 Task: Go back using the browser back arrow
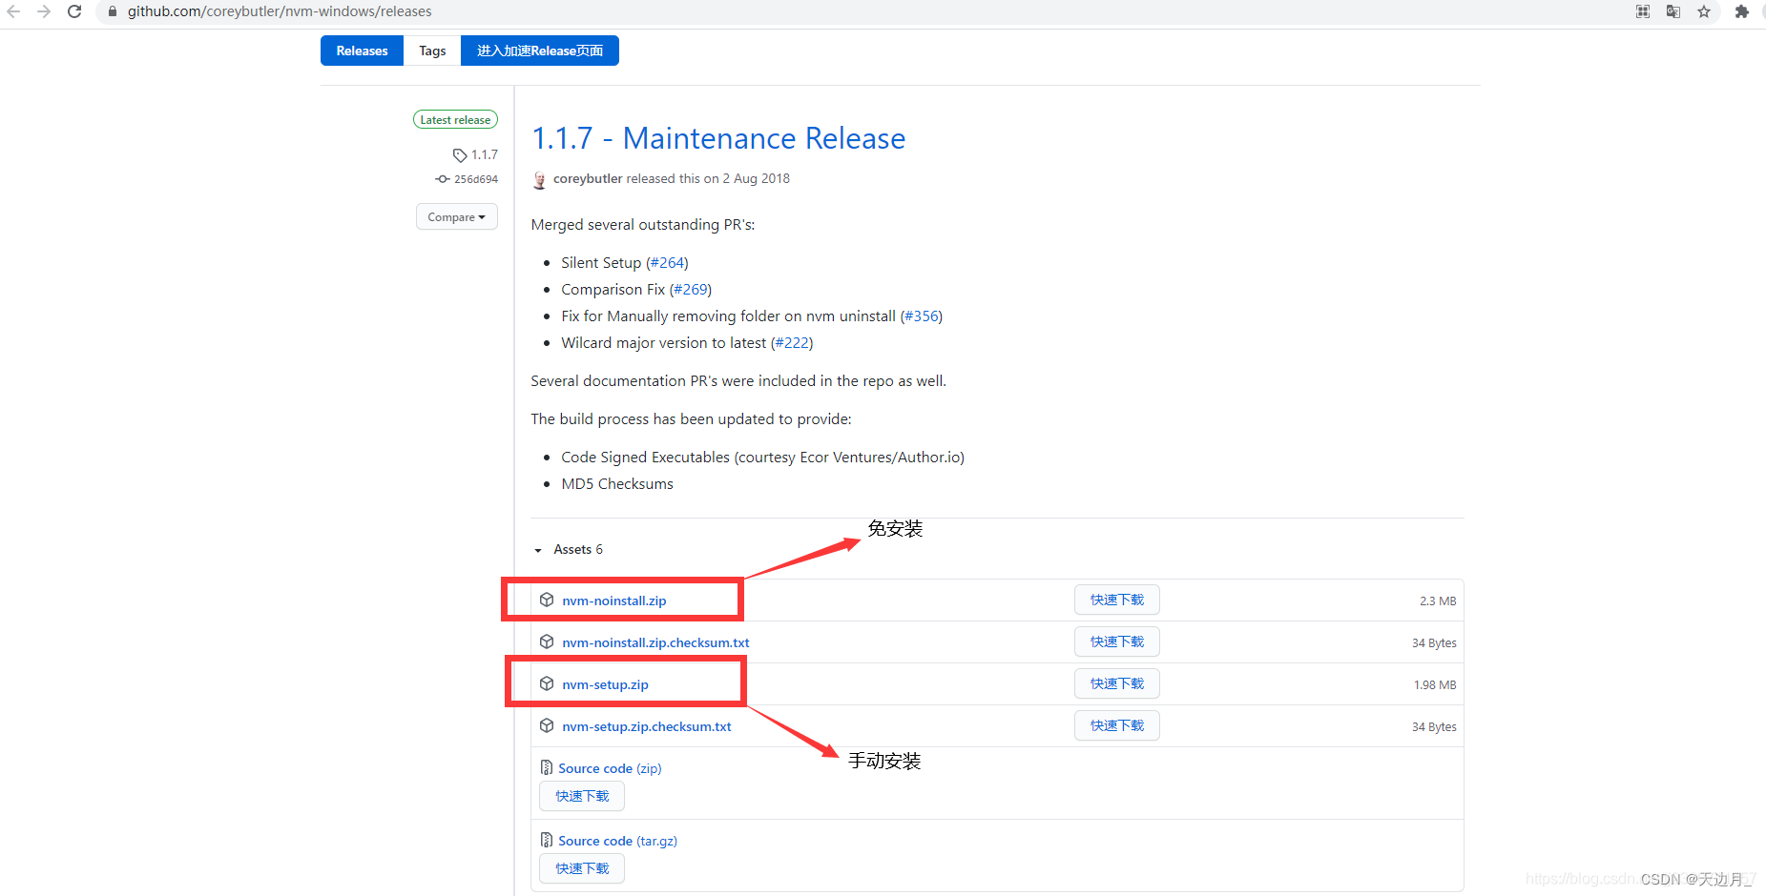(x=13, y=11)
